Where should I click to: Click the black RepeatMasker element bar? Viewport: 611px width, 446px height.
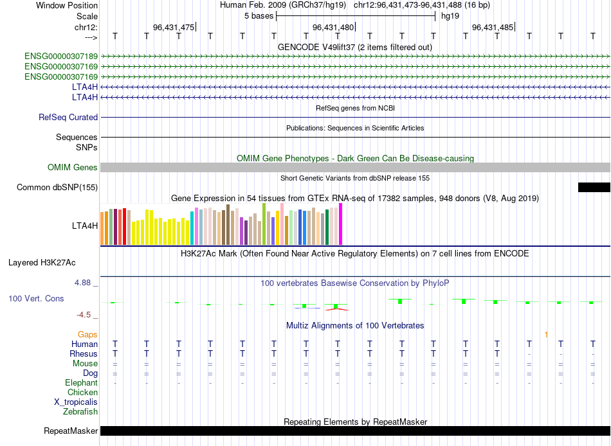pos(355,431)
